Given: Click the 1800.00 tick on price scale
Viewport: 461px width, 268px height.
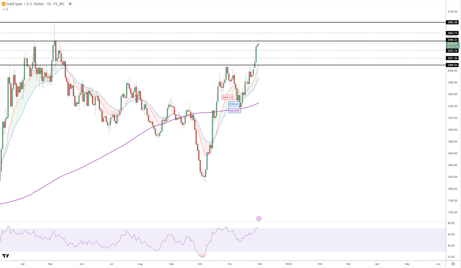Looking at the screenshot, I should pos(452,189).
